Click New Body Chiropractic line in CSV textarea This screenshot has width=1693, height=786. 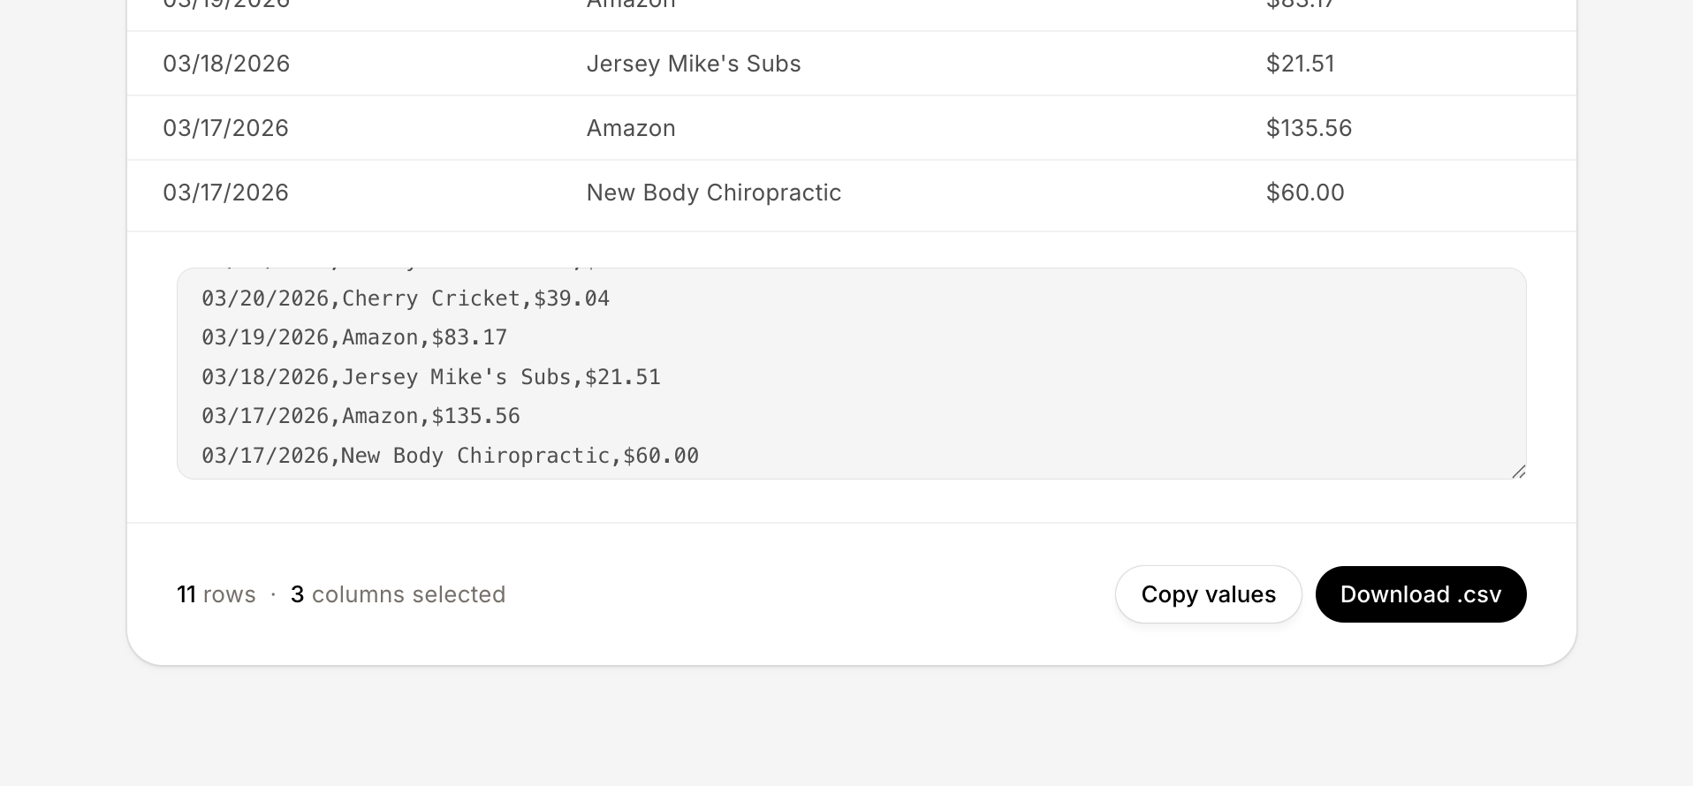tap(450, 456)
